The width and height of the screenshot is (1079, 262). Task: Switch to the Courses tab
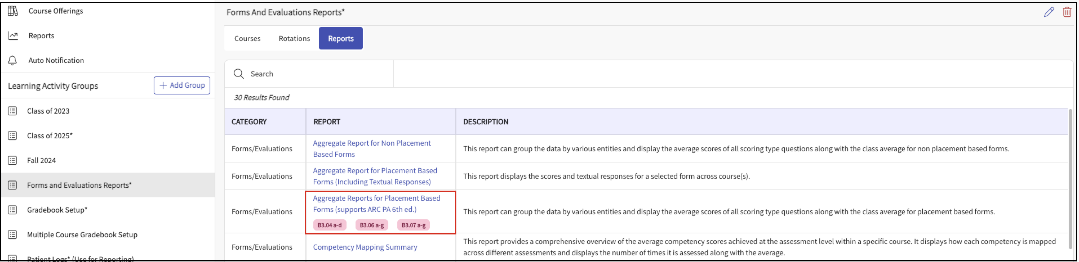(247, 39)
